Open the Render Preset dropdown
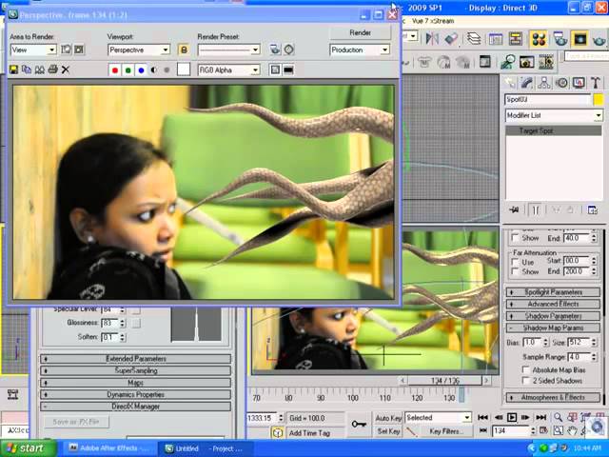 point(228,50)
